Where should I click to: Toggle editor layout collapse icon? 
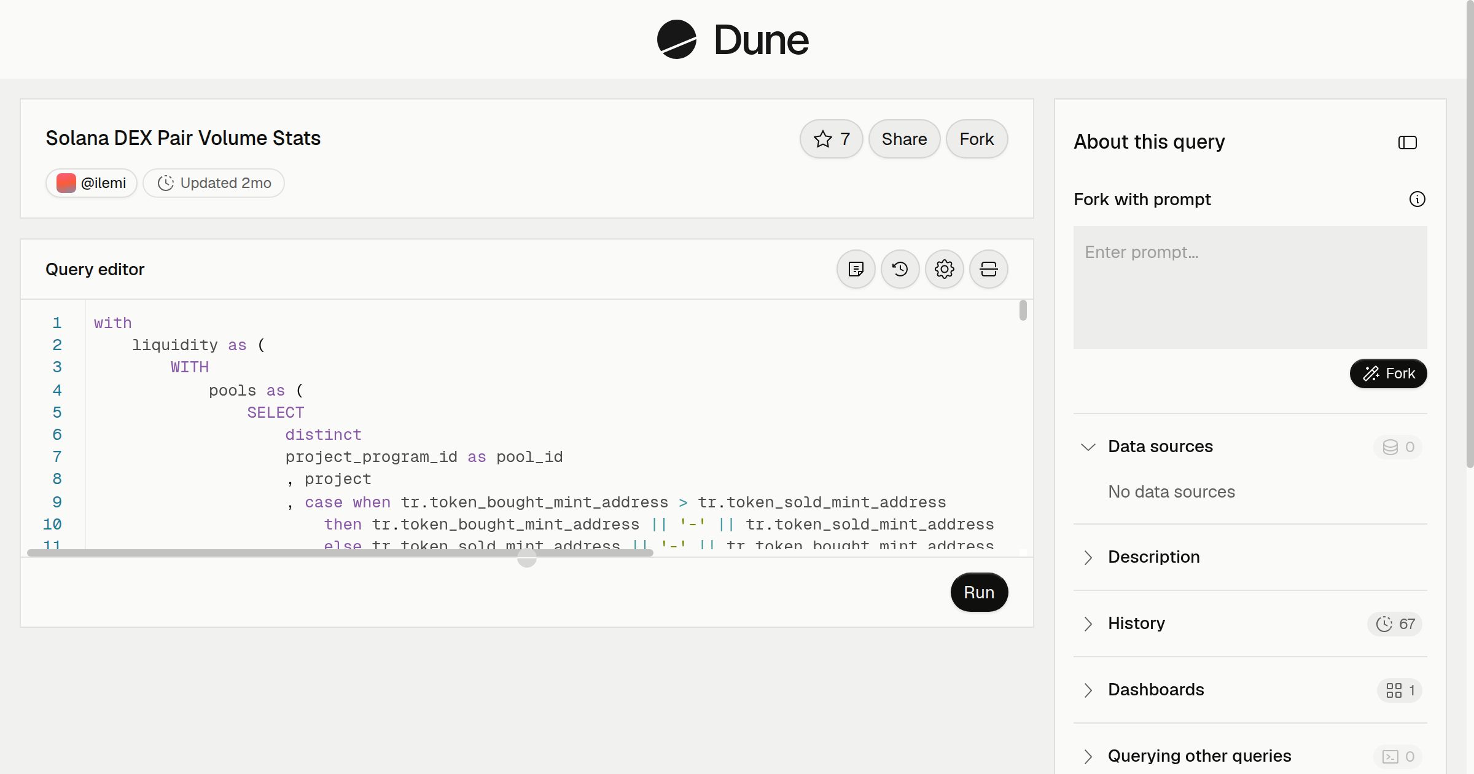coord(989,269)
